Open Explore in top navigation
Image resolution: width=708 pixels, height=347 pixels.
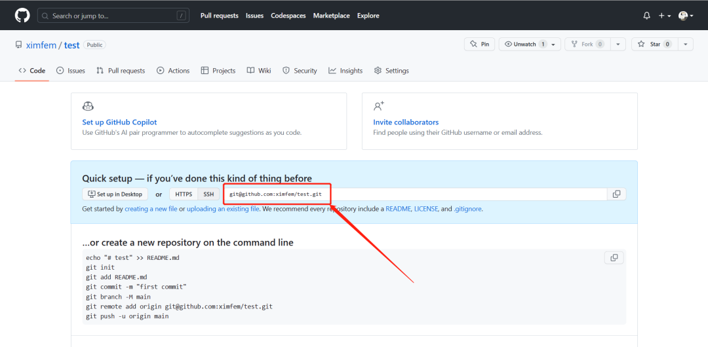coord(368,15)
